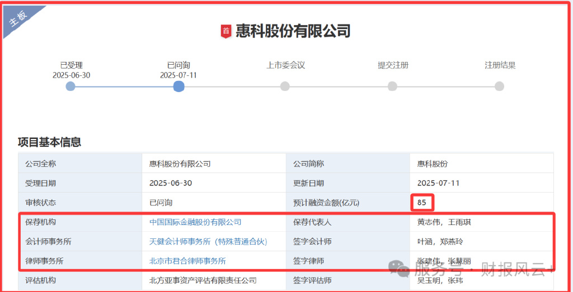Open the 北京市君合律师事务所 law firm link

pyautogui.click(x=187, y=261)
